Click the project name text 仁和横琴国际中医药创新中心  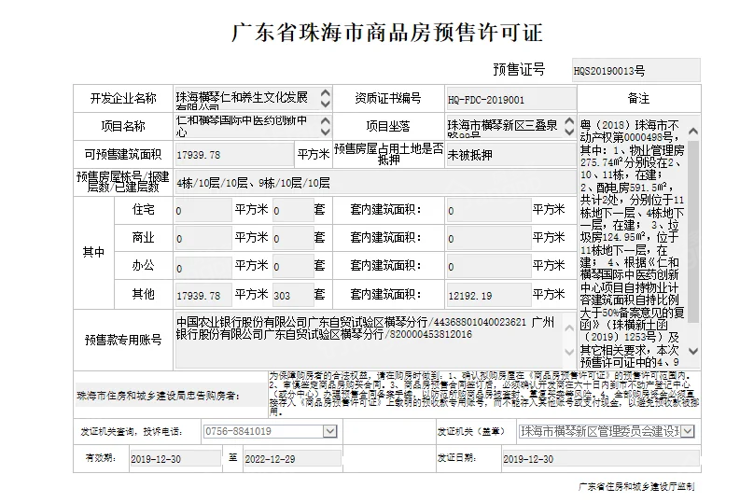click(242, 125)
